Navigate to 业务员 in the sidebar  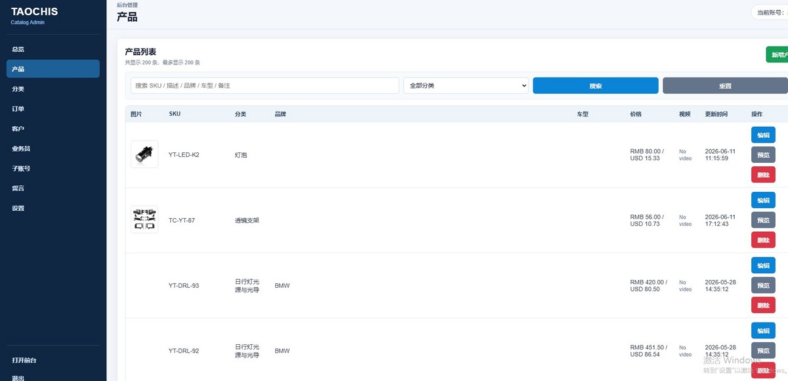[53, 148]
